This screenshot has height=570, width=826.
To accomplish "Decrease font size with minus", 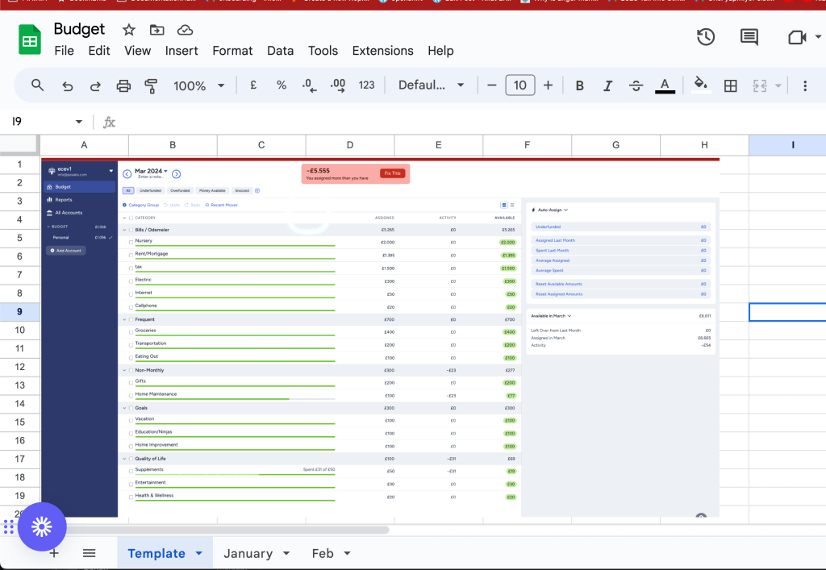I will (x=491, y=85).
